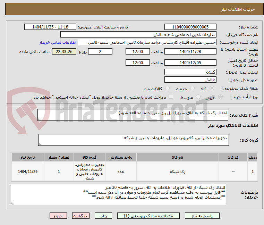Click the price validity date 1404/12/05
Screen dimensions: 264x225
click(190, 63)
